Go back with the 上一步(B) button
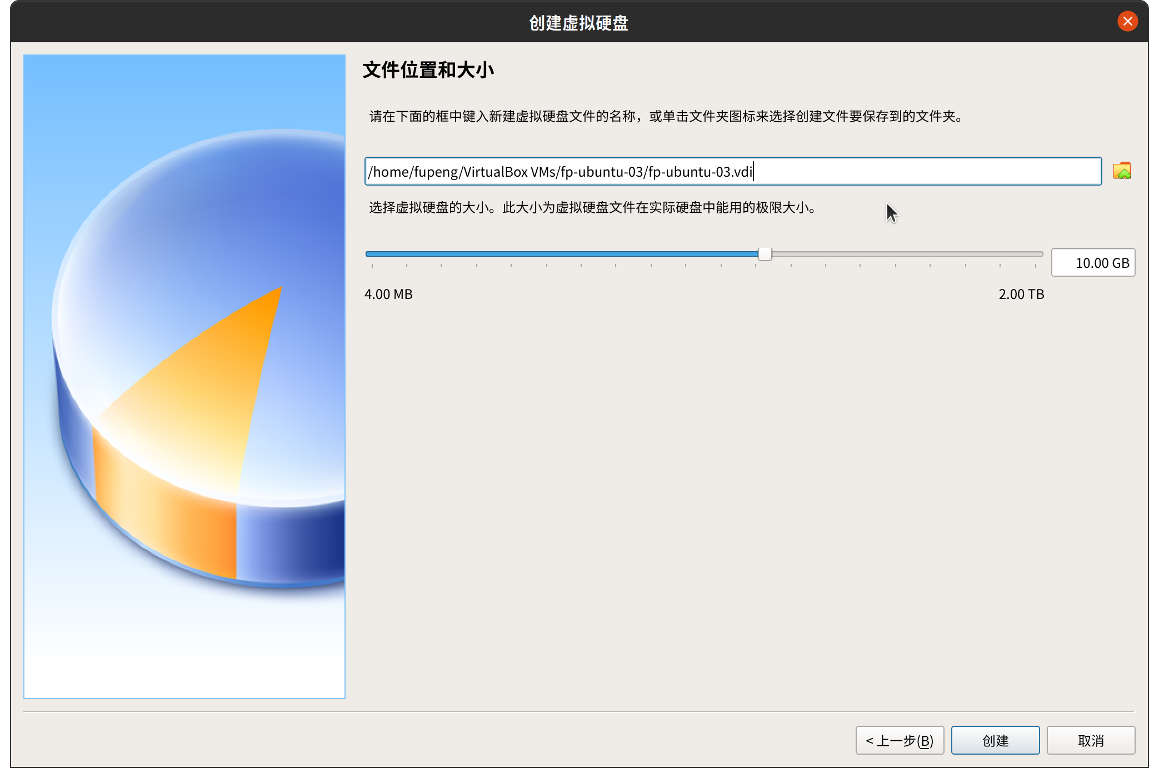Screen dimensions: 1159x778 coord(899,740)
